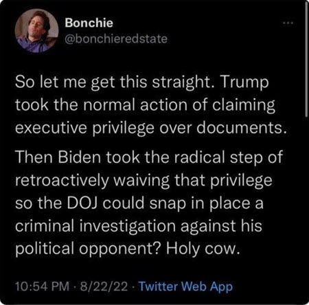This screenshot has width=309, height=305.
Task: Open Bonchie's profile picture
Action: point(37,31)
